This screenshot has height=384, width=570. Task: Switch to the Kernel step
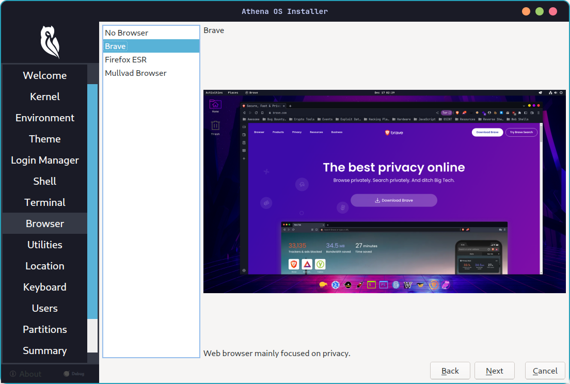click(44, 97)
